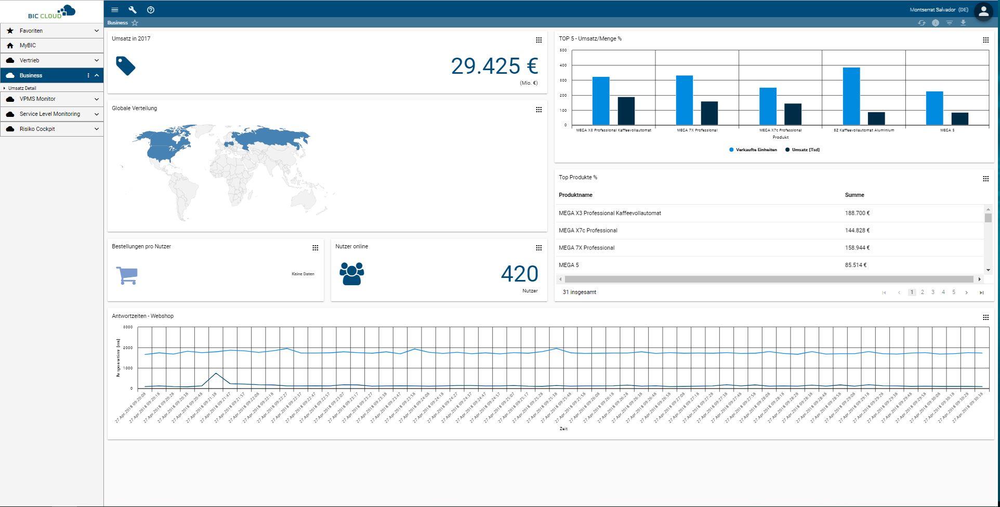Open the Umsatz Detail entry
The width and height of the screenshot is (1000, 507).
(x=23, y=88)
